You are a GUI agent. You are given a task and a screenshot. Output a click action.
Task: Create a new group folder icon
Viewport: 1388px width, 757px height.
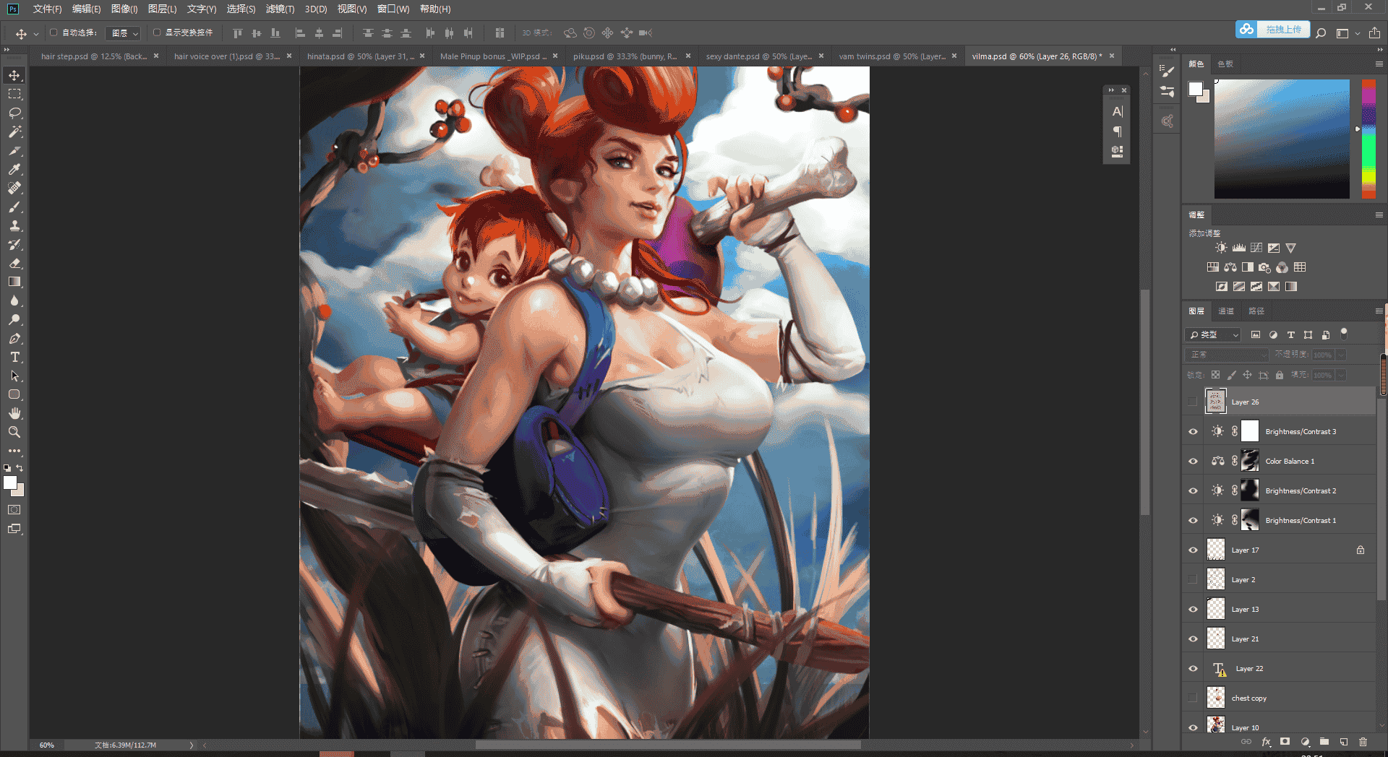pyautogui.click(x=1324, y=742)
